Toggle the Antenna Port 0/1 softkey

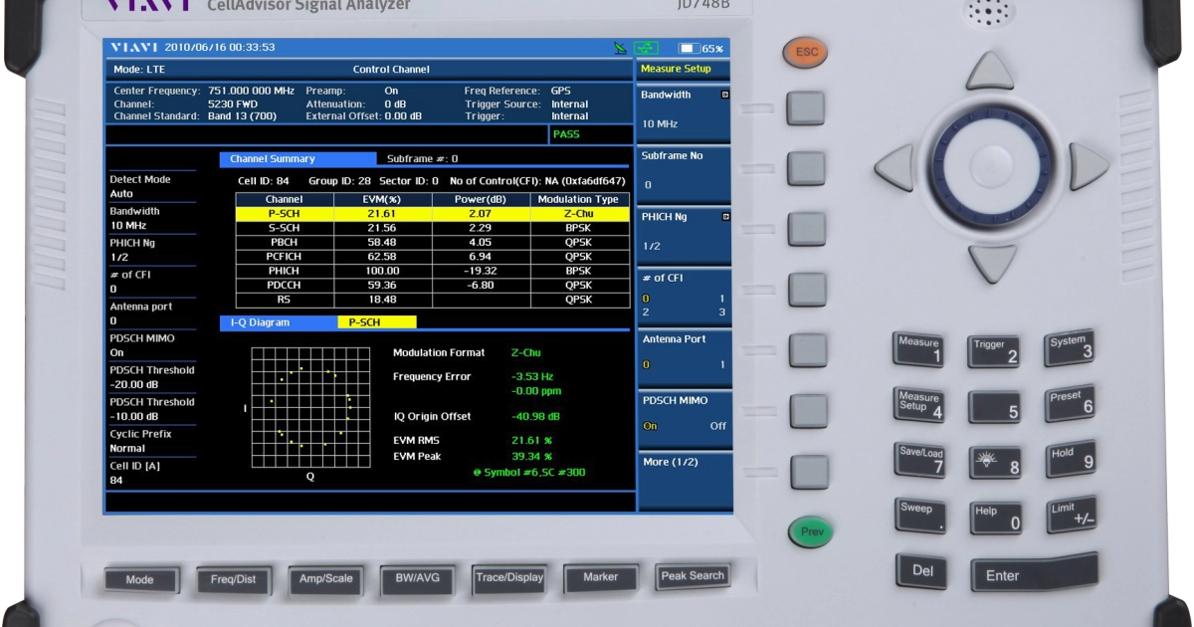(x=684, y=352)
